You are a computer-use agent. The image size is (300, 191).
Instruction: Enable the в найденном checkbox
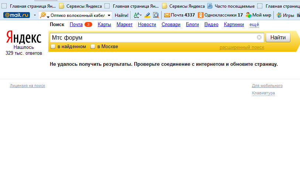53,47
